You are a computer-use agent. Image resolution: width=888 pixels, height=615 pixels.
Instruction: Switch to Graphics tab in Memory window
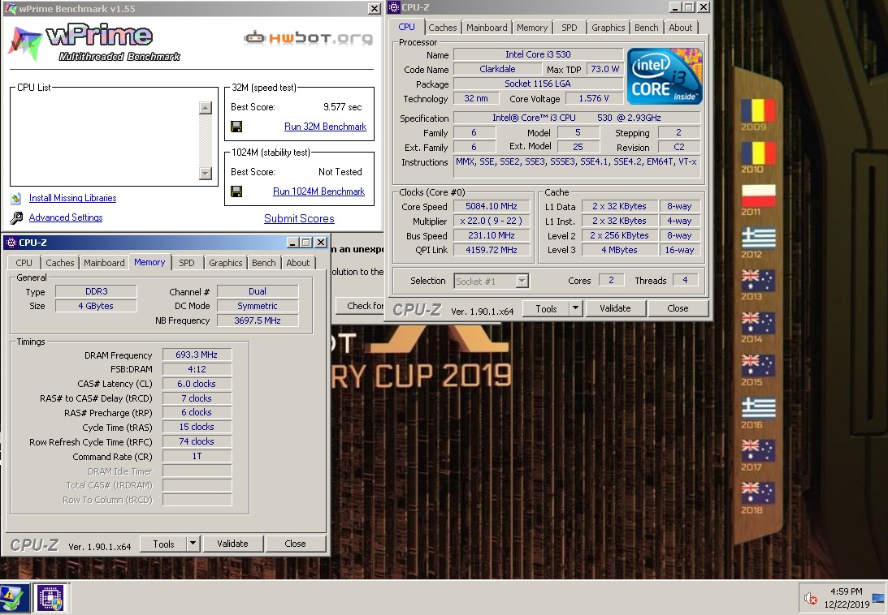point(225,263)
